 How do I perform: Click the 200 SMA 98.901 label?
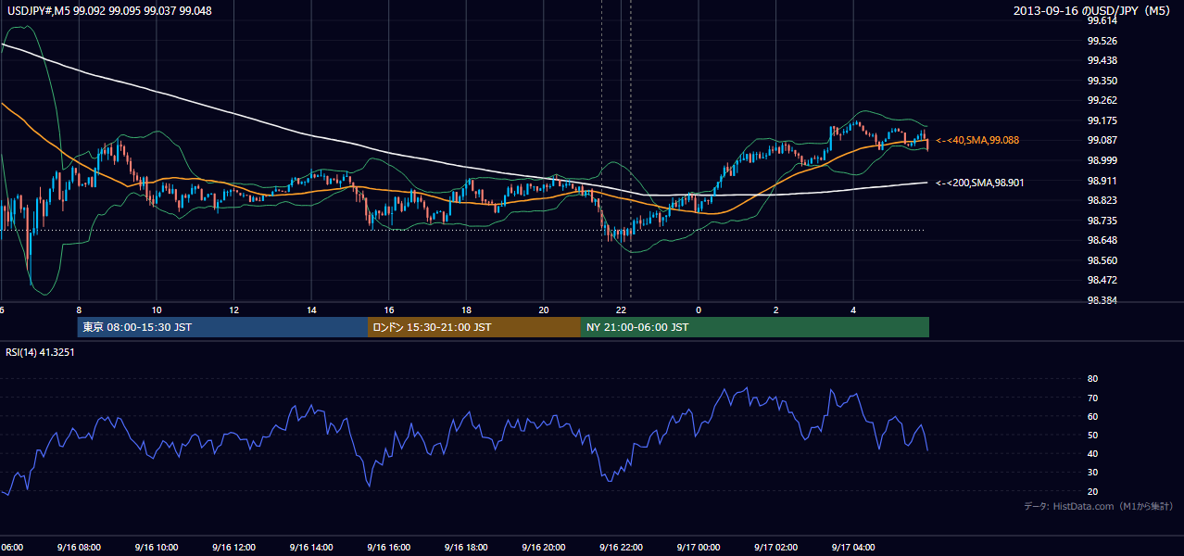pyautogui.click(x=979, y=183)
